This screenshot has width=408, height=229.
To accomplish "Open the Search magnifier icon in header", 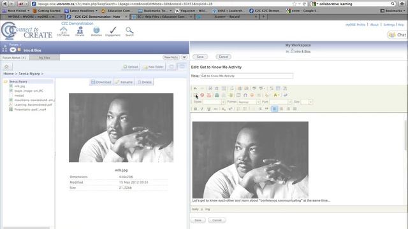I will (x=129, y=31).
